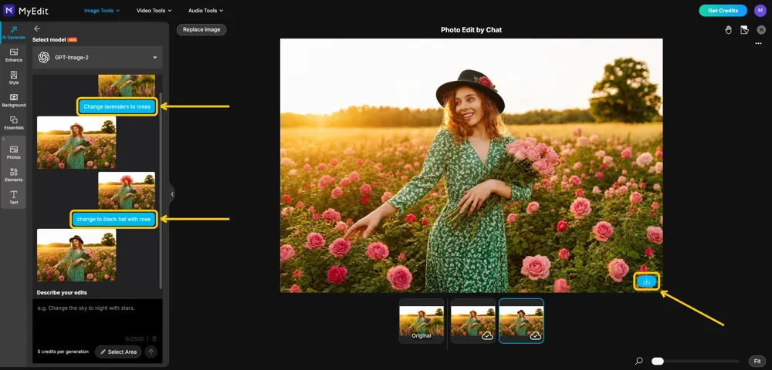Open the Elements sidebar panel
Image resolution: width=772 pixels, height=370 pixels.
(14, 175)
